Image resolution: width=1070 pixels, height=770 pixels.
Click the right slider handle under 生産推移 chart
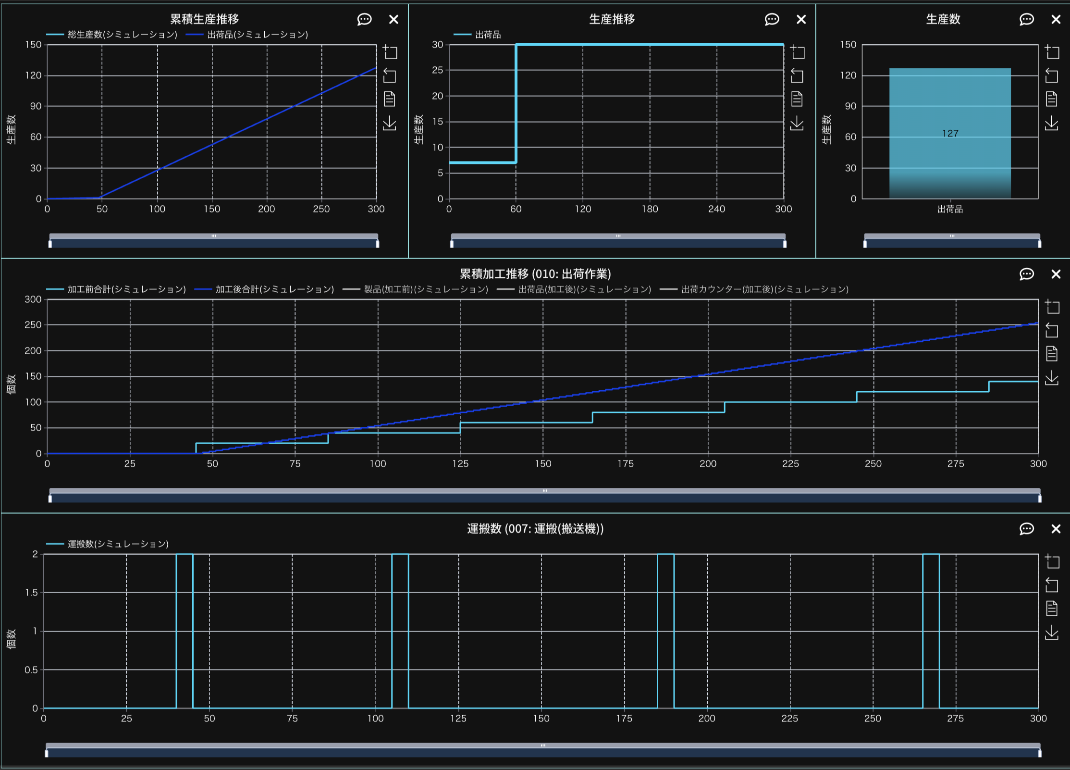point(785,244)
